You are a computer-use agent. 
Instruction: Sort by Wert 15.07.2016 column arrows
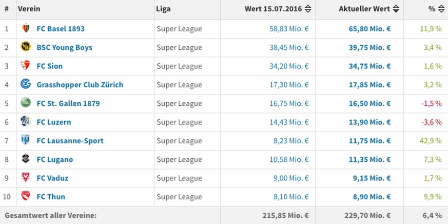[x=308, y=9]
